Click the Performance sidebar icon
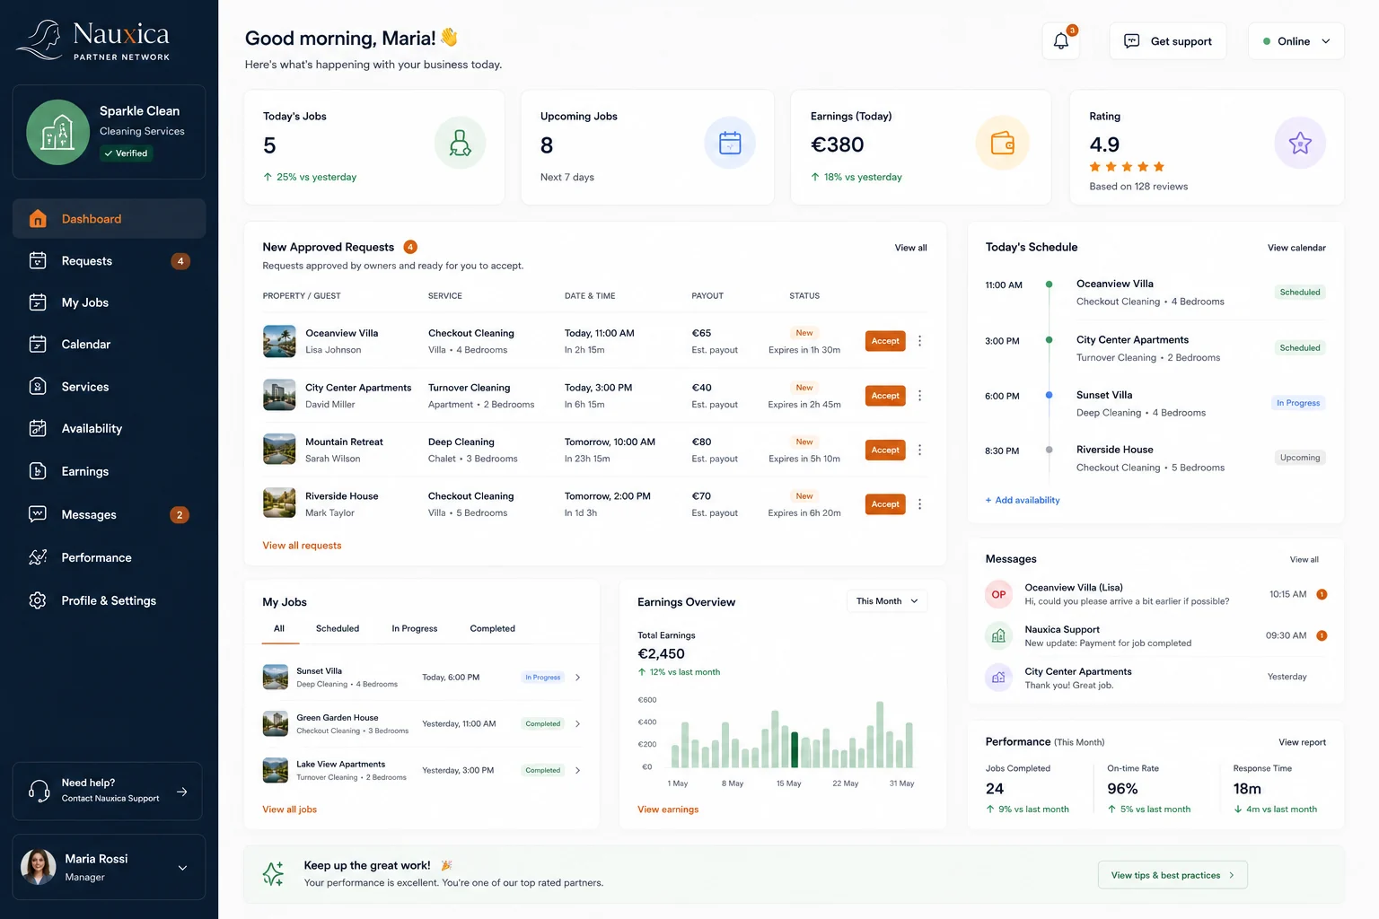 click(x=38, y=557)
